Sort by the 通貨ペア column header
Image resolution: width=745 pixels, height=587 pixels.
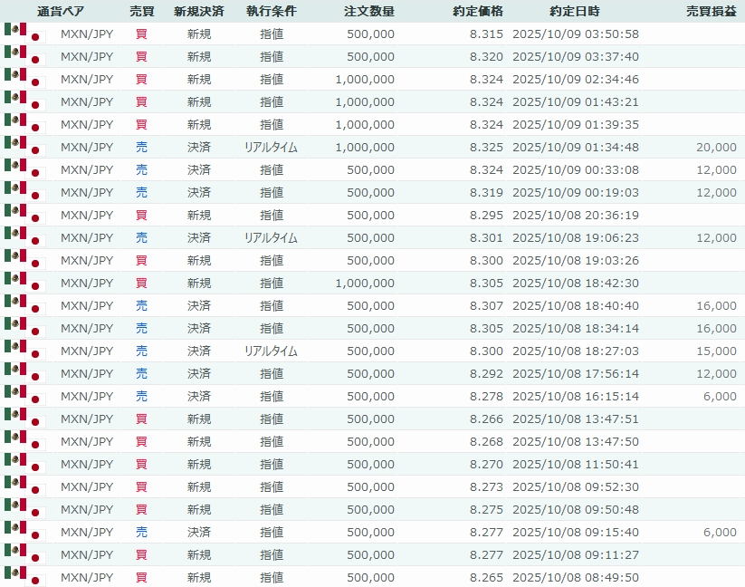[x=62, y=12]
